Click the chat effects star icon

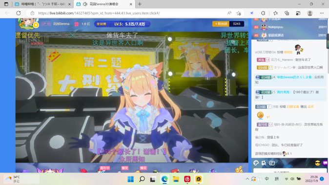264,163
